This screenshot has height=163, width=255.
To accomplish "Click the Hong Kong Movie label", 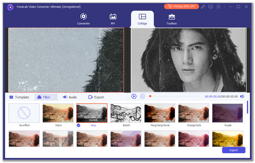I will click(160, 125).
